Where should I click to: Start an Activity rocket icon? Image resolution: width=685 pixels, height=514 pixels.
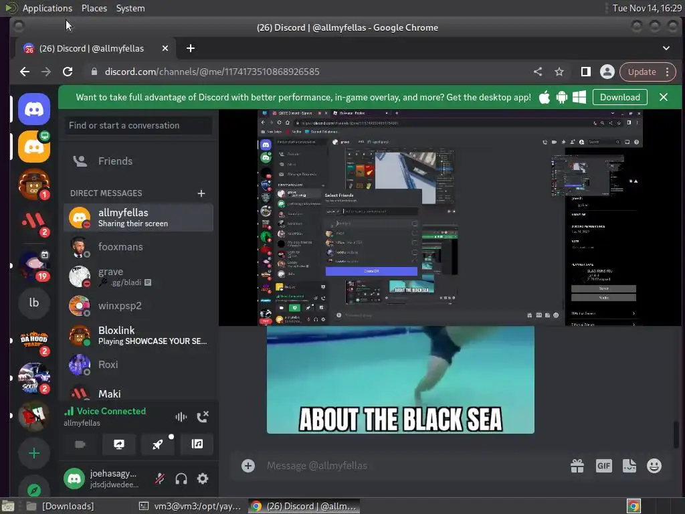click(x=158, y=444)
